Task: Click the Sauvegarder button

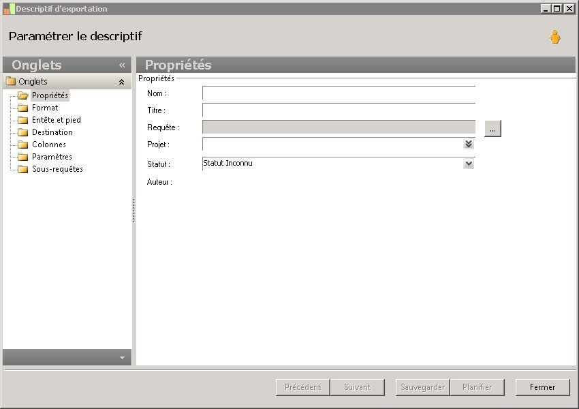Action: [423, 387]
